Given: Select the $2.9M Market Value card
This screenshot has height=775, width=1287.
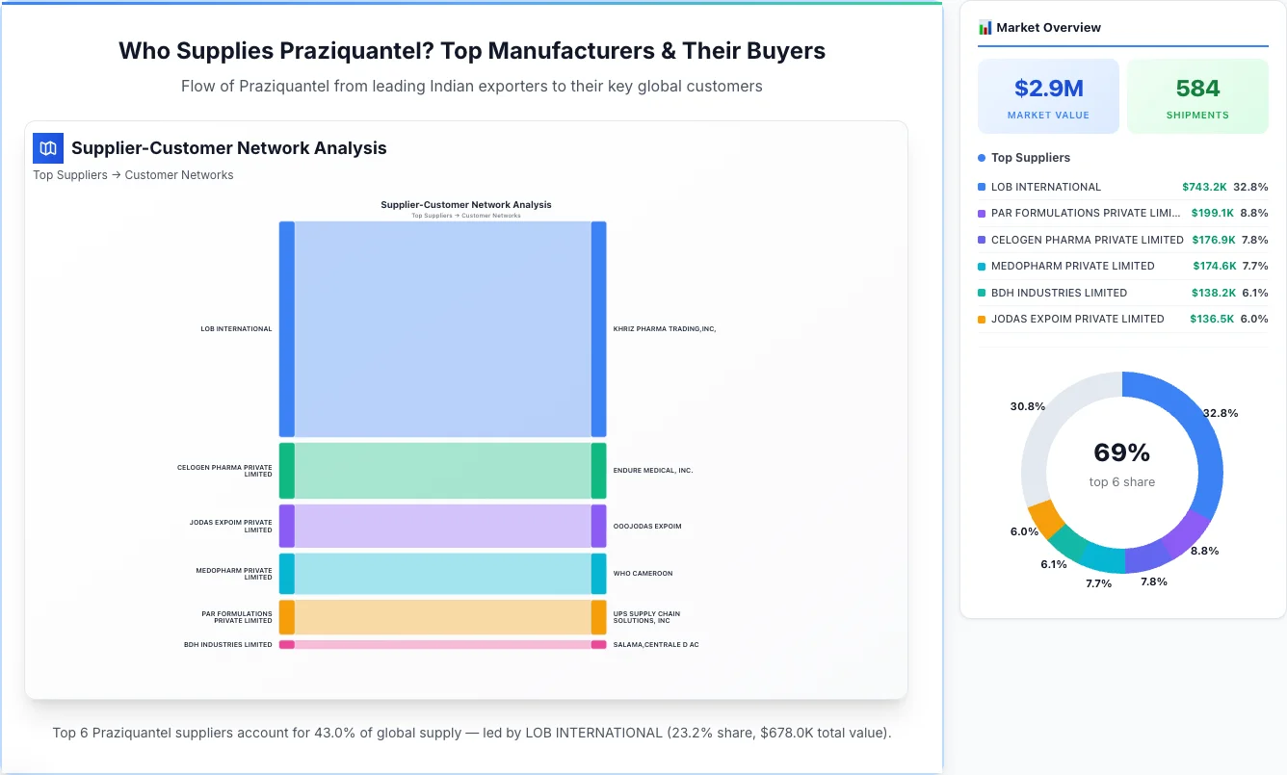Looking at the screenshot, I should tap(1048, 95).
